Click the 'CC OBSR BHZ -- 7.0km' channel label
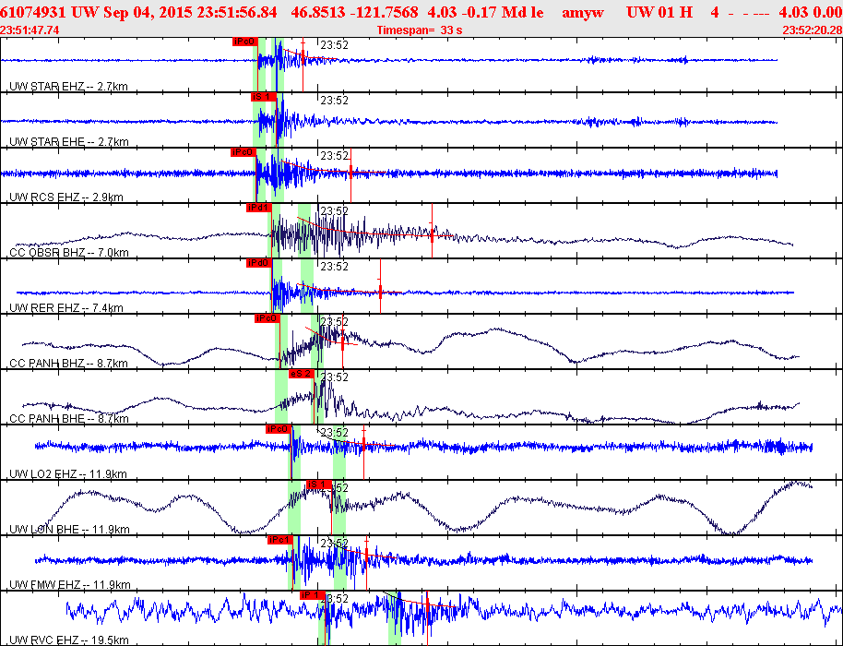Image resolution: width=843 pixels, height=646 pixels. 69,253
